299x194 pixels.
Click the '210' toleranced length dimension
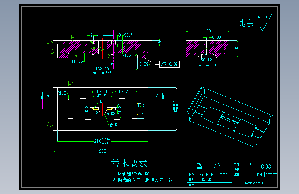[102, 141]
